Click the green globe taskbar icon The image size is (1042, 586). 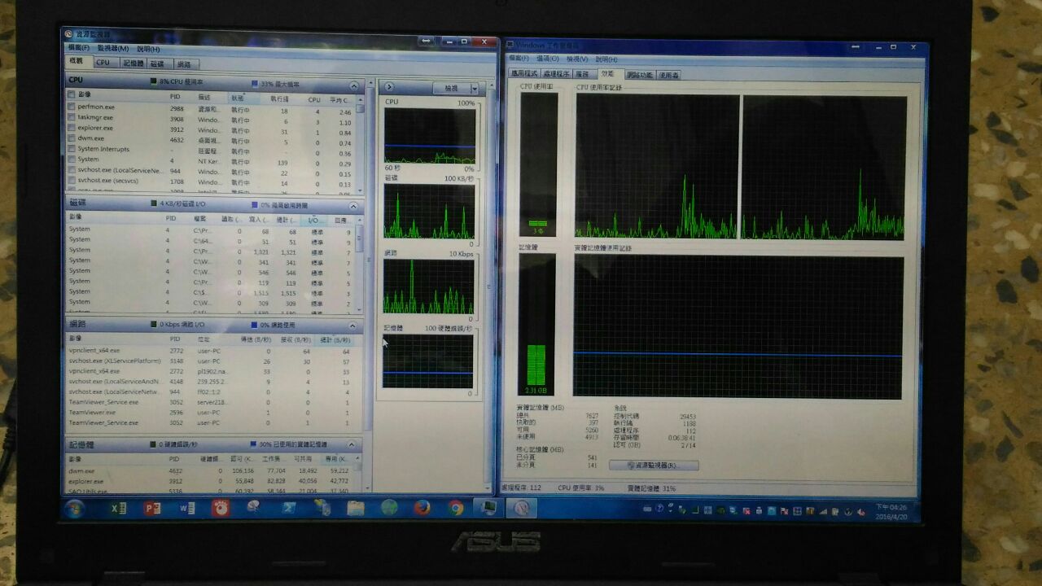pos(389,508)
